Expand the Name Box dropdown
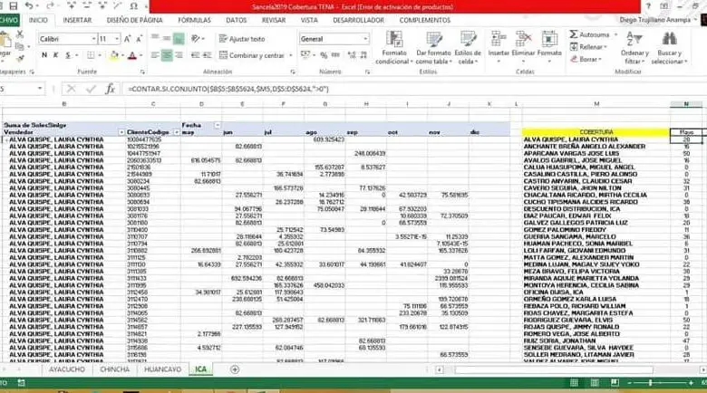The height and width of the screenshot is (393, 707). tap(40, 89)
